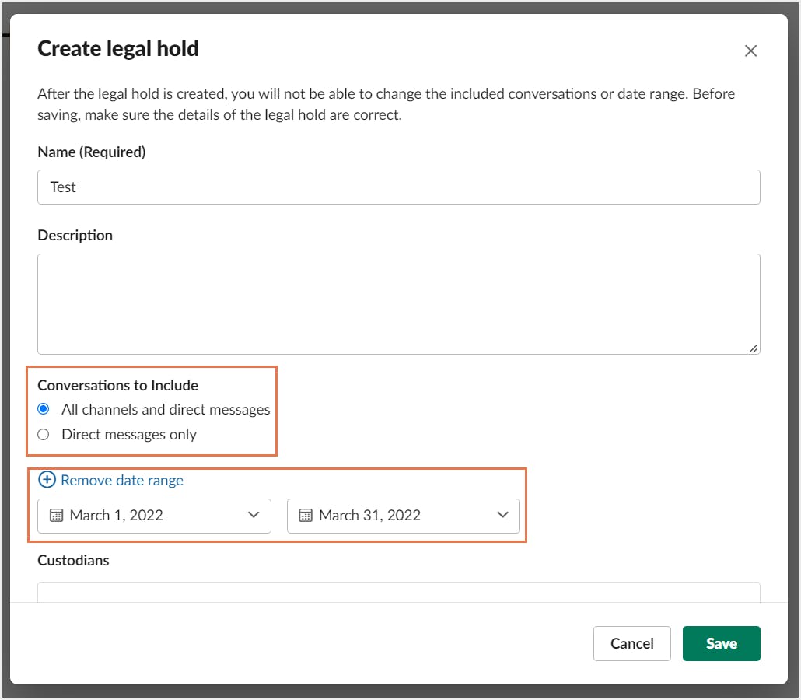The width and height of the screenshot is (801, 700).
Task: Click the calendar icon in the March 1 field
Action: [56, 515]
